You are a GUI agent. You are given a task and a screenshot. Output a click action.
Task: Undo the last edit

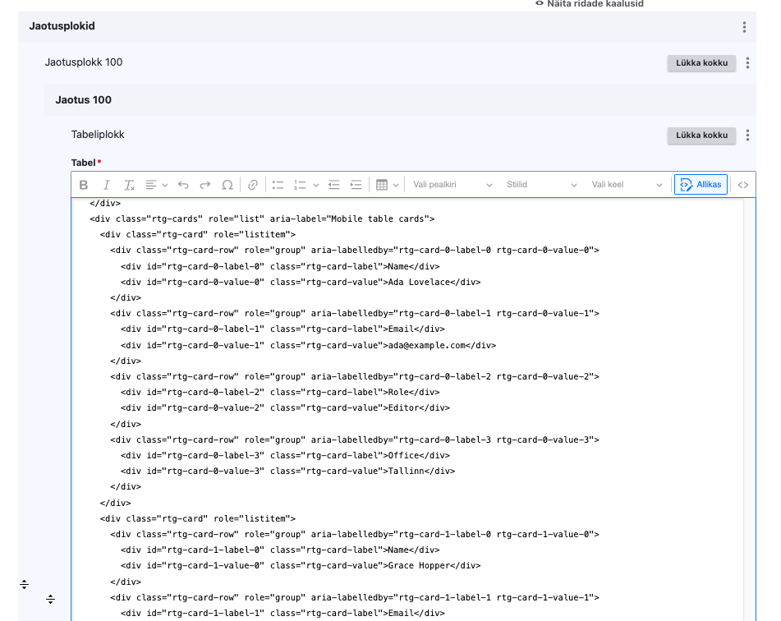[183, 185]
